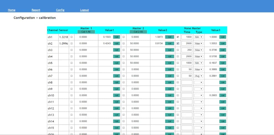Go to the Report page
This screenshot has height=135, width=274.
tap(36, 10)
